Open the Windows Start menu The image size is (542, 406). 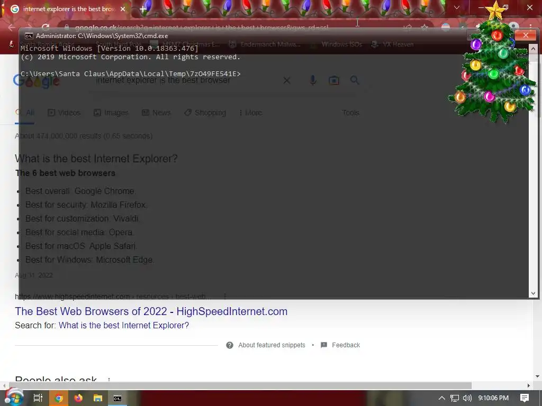(x=14, y=398)
